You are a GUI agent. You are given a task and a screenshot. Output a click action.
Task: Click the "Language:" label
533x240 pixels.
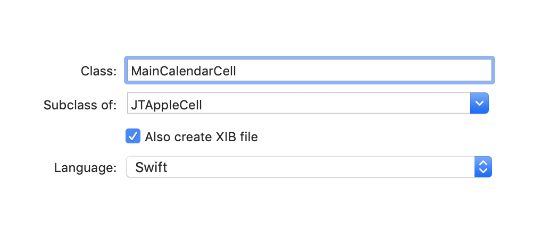click(x=85, y=168)
